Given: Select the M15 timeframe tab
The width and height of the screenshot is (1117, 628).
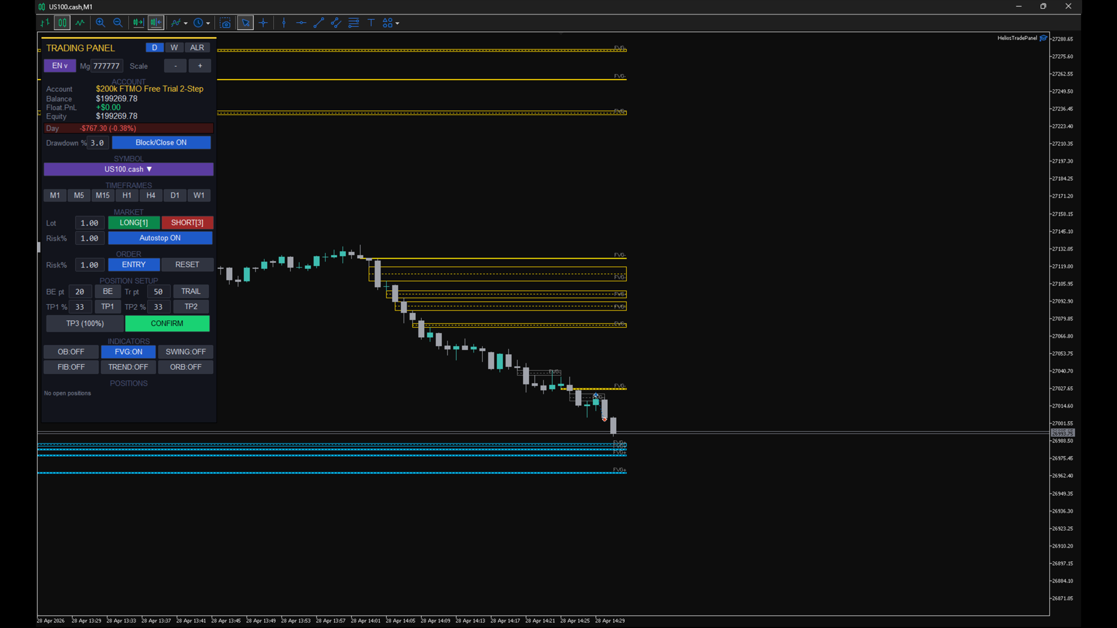Looking at the screenshot, I should coord(102,195).
